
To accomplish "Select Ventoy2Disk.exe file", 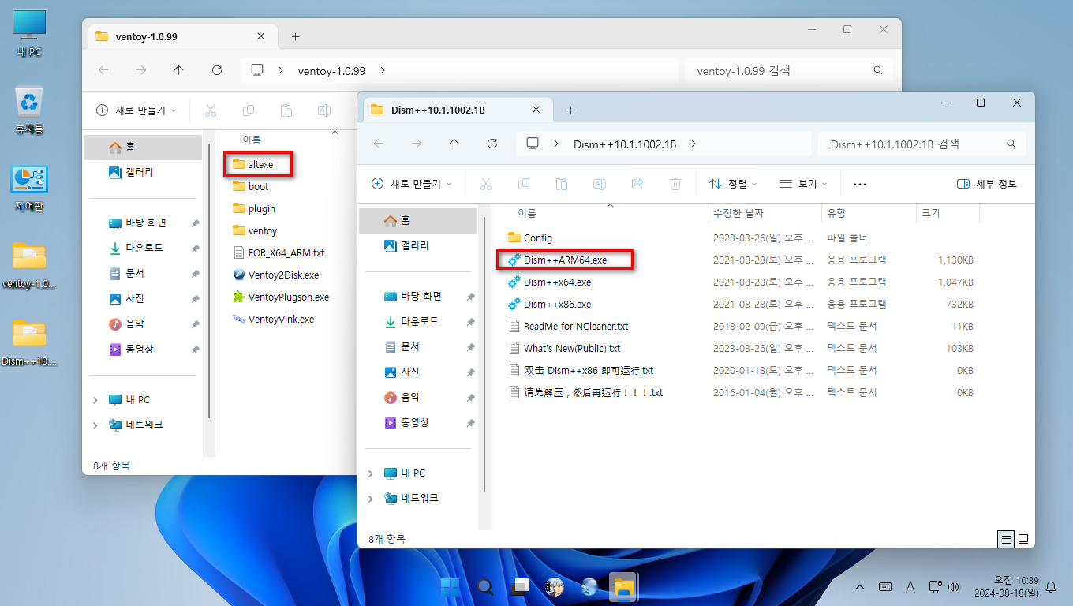I will pos(276,275).
